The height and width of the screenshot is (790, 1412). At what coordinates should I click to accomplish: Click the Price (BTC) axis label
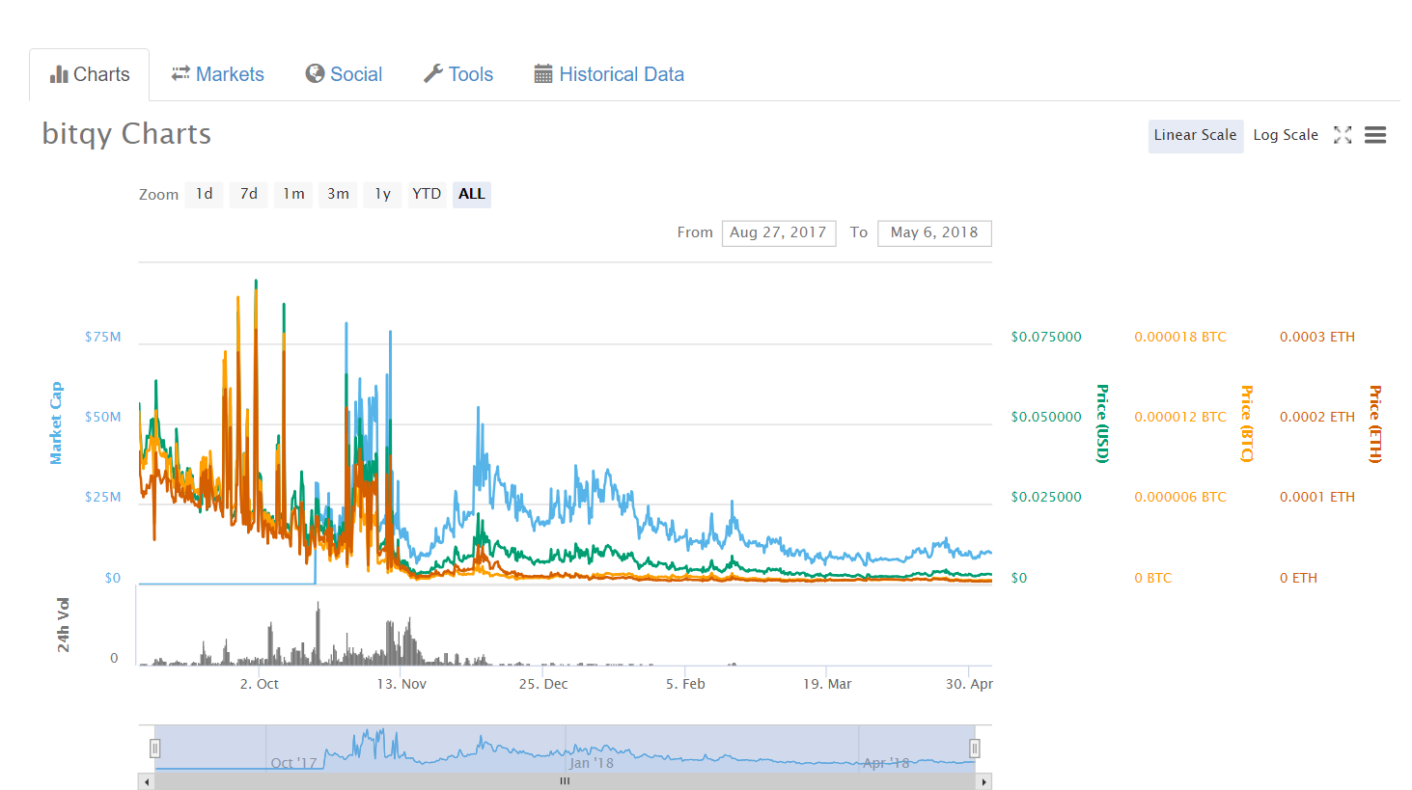point(1247,423)
